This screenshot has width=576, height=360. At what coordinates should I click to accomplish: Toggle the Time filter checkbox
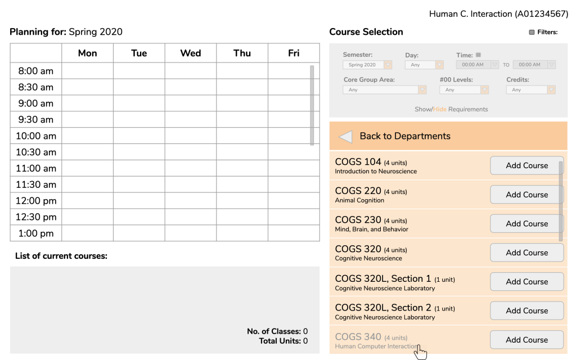click(x=478, y=55)
